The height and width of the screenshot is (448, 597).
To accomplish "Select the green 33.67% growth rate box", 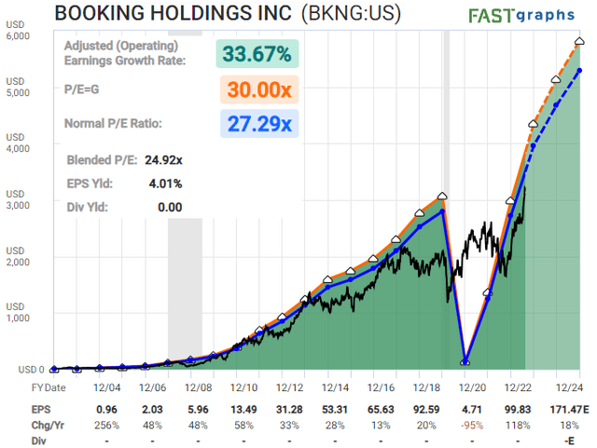I will 257,54.
